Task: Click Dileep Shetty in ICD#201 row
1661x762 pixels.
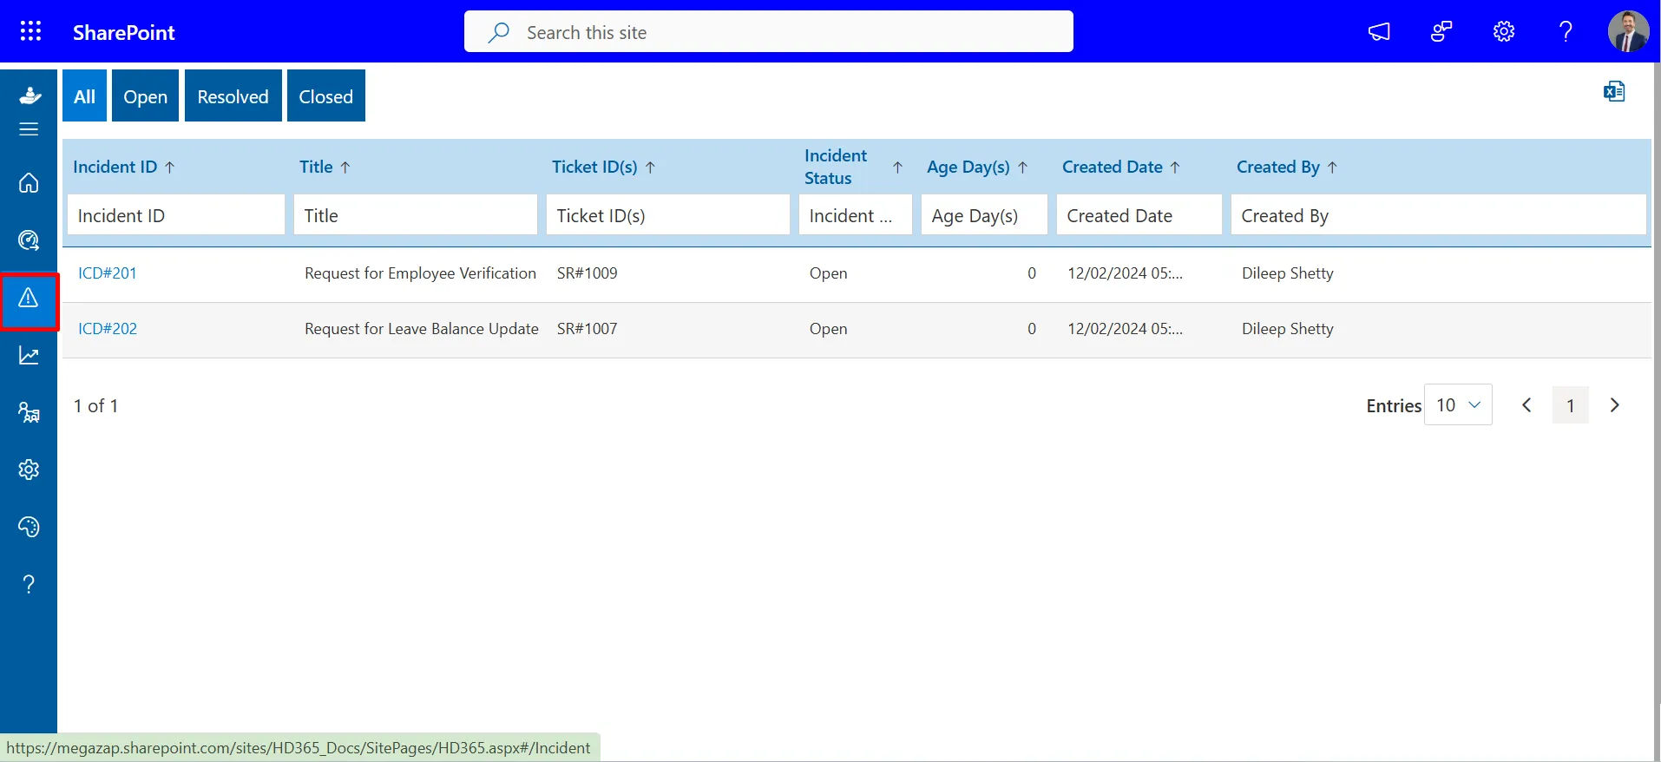Action: click(1288, 273)
